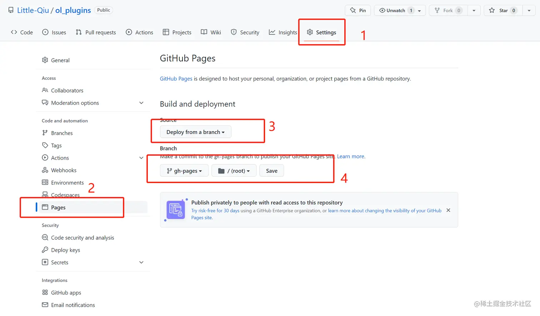Click the sidebar Actions play icon

coord(45,157)
